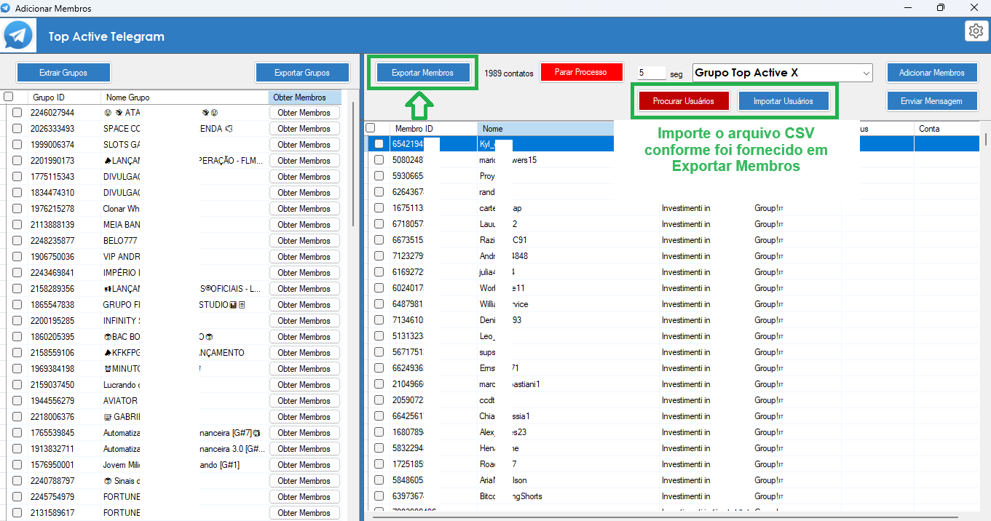Focus the seconds delay field showing 5
991x521 pixels.
click(652, 73)
